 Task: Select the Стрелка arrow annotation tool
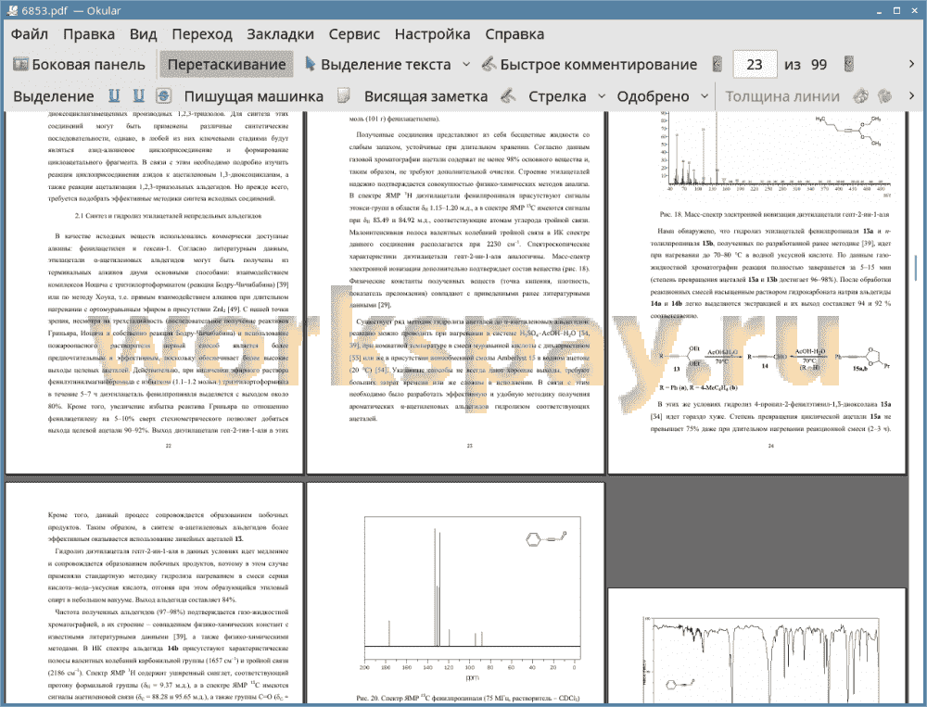(x=557, y=96)
